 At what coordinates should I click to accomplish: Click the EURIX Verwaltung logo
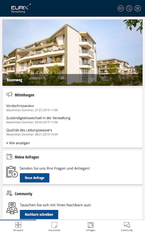pos(21,8)
